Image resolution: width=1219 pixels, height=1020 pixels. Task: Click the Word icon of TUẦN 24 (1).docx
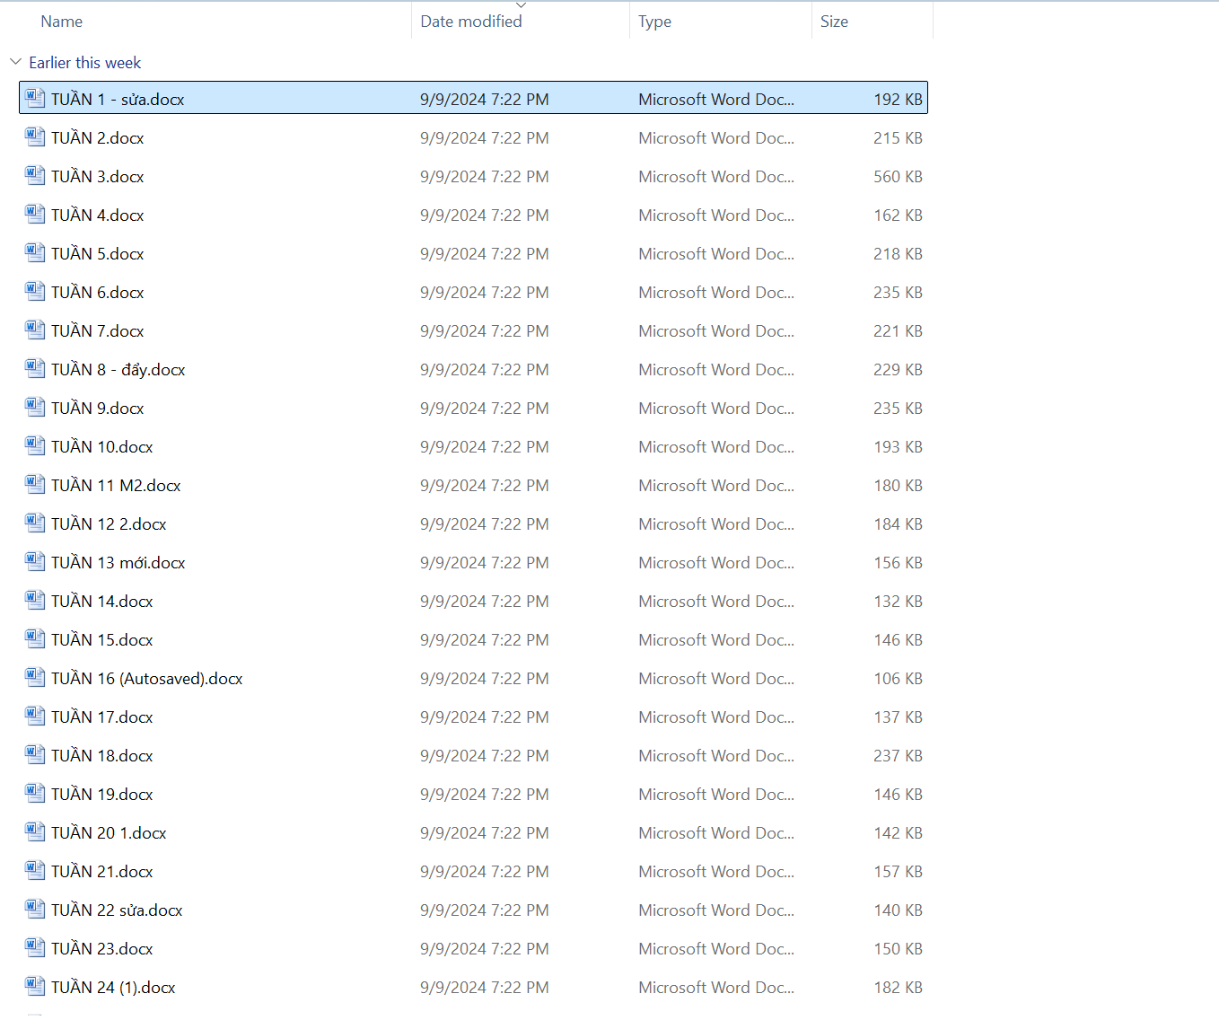point(35,986)
